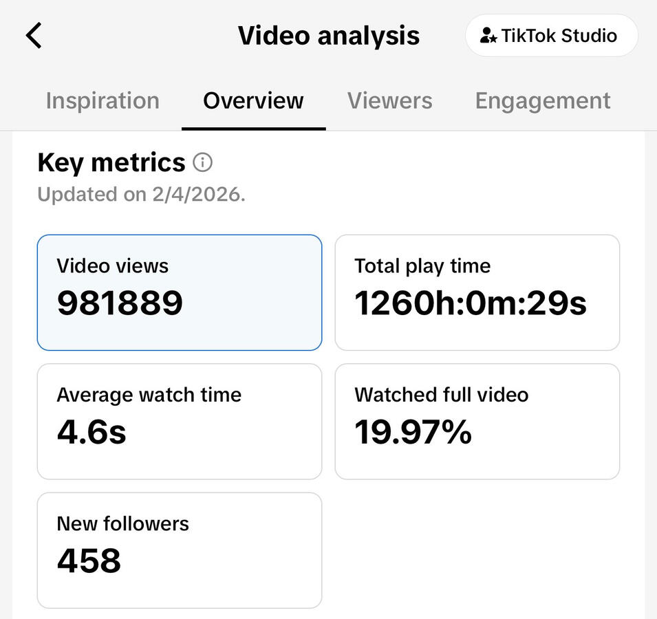
Task: Open the Average watch time card
Action: [179, 421]
